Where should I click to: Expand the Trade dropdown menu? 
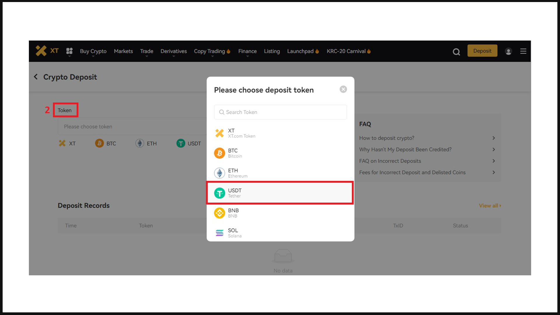pyautogui.click(x=147, y=51)
